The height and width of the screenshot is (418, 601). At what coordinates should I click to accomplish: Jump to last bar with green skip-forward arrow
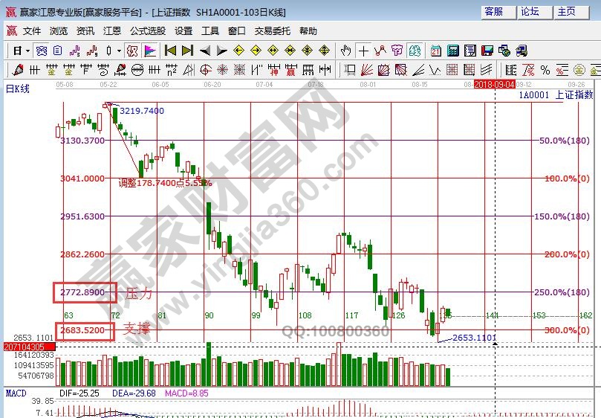187,51
